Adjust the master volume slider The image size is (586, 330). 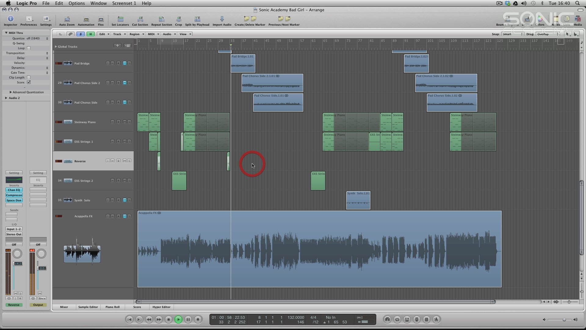pos(564,320)
